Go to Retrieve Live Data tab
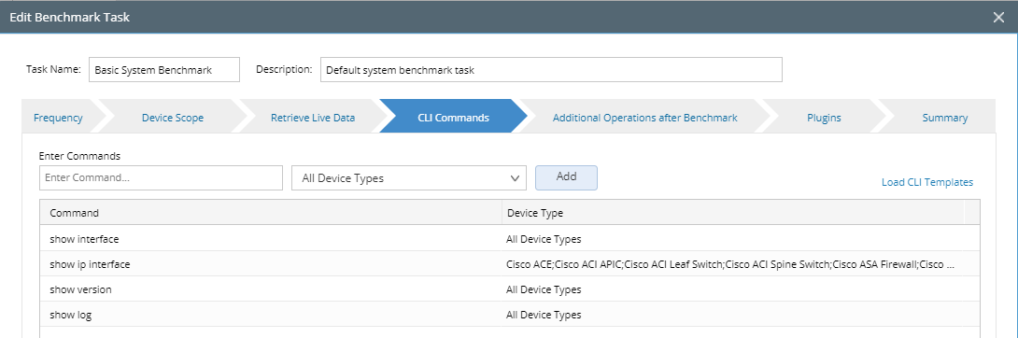The image size is (1018, 338). coord(313,118)
